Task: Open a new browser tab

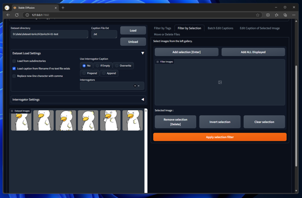Action: 63,8
